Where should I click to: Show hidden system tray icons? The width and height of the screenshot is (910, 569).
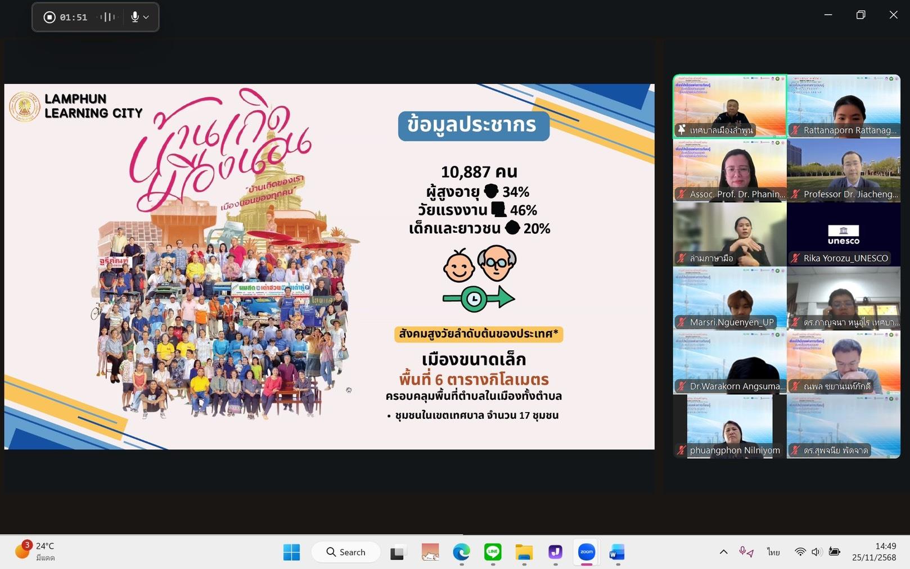(x=723, y=552)
